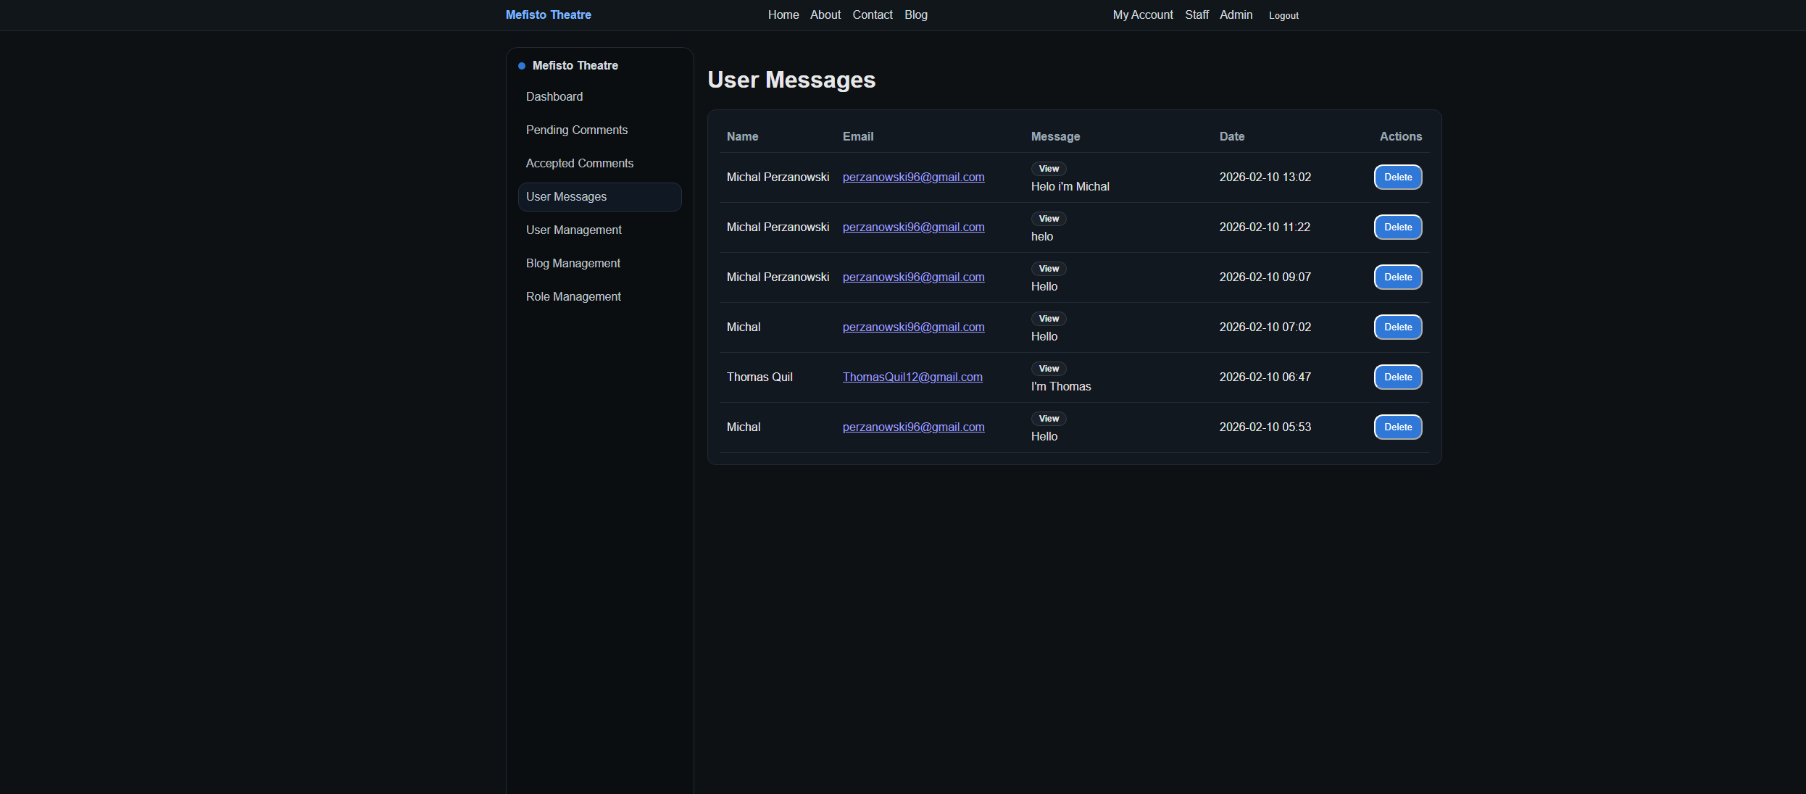Open Role Management section
Viewport: 1806px width, 794px height.
coord(573,296)
